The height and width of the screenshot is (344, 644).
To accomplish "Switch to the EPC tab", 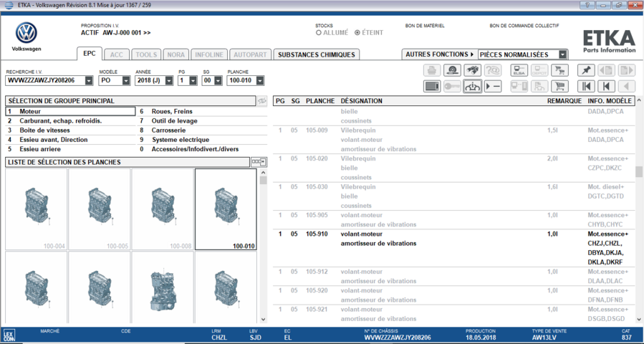I will (89, 54).
